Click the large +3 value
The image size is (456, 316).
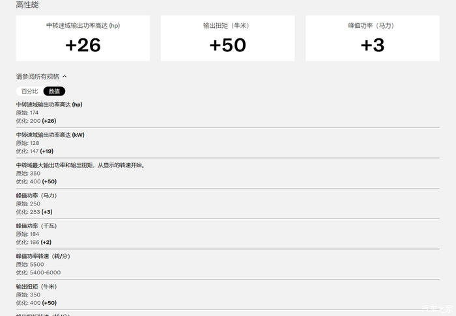click(x=372, y=45)
